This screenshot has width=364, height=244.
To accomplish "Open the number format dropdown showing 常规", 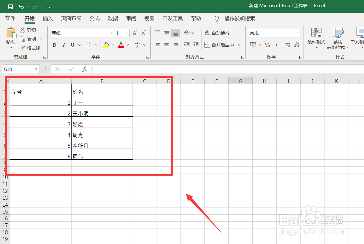I will pos(298,33).
